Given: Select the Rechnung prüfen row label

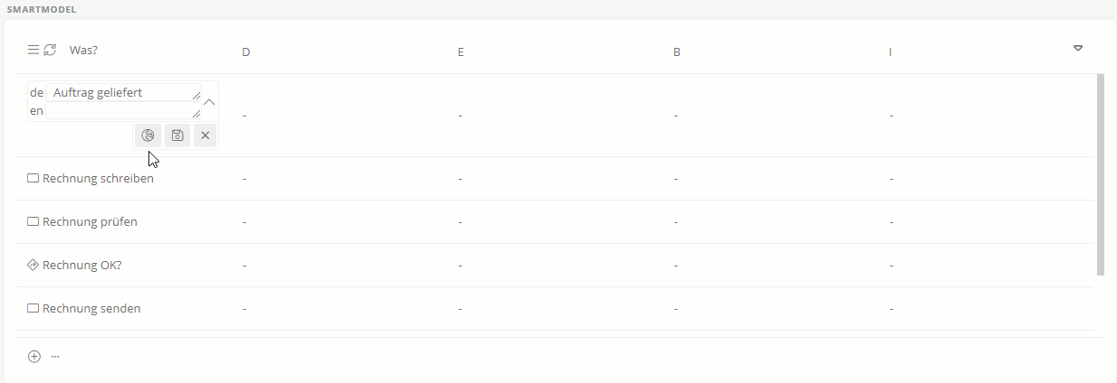Looking at the screenshot, I should point(90,222).
